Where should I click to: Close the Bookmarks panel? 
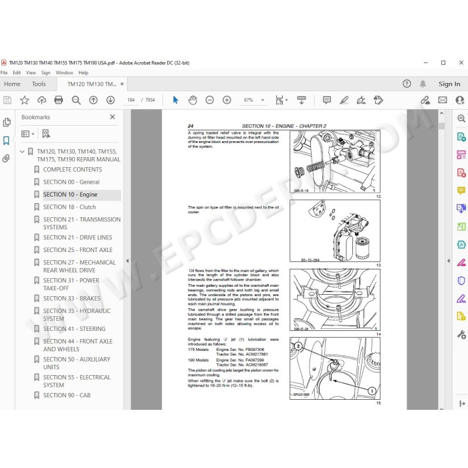pos(112,117)
